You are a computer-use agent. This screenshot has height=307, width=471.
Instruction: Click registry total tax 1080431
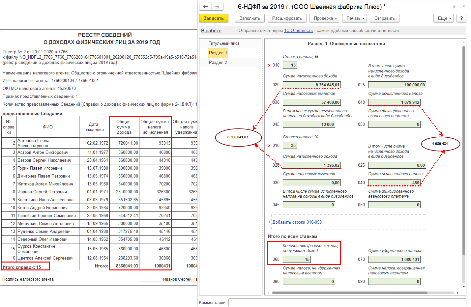pyautogui.click(x=162, y=266)
